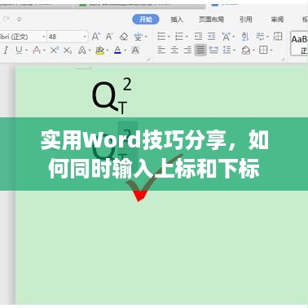Image resolution: width=308 pixels, height=308 pixels.
Task: Expand the text effects dropdown arrow
Action: 89,51
